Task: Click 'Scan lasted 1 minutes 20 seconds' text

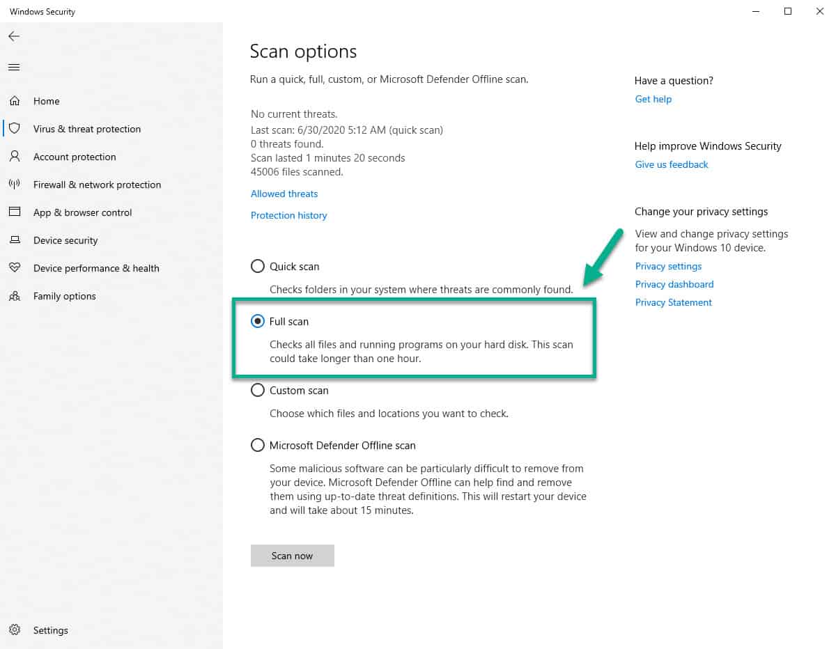Action: (328, 157)
